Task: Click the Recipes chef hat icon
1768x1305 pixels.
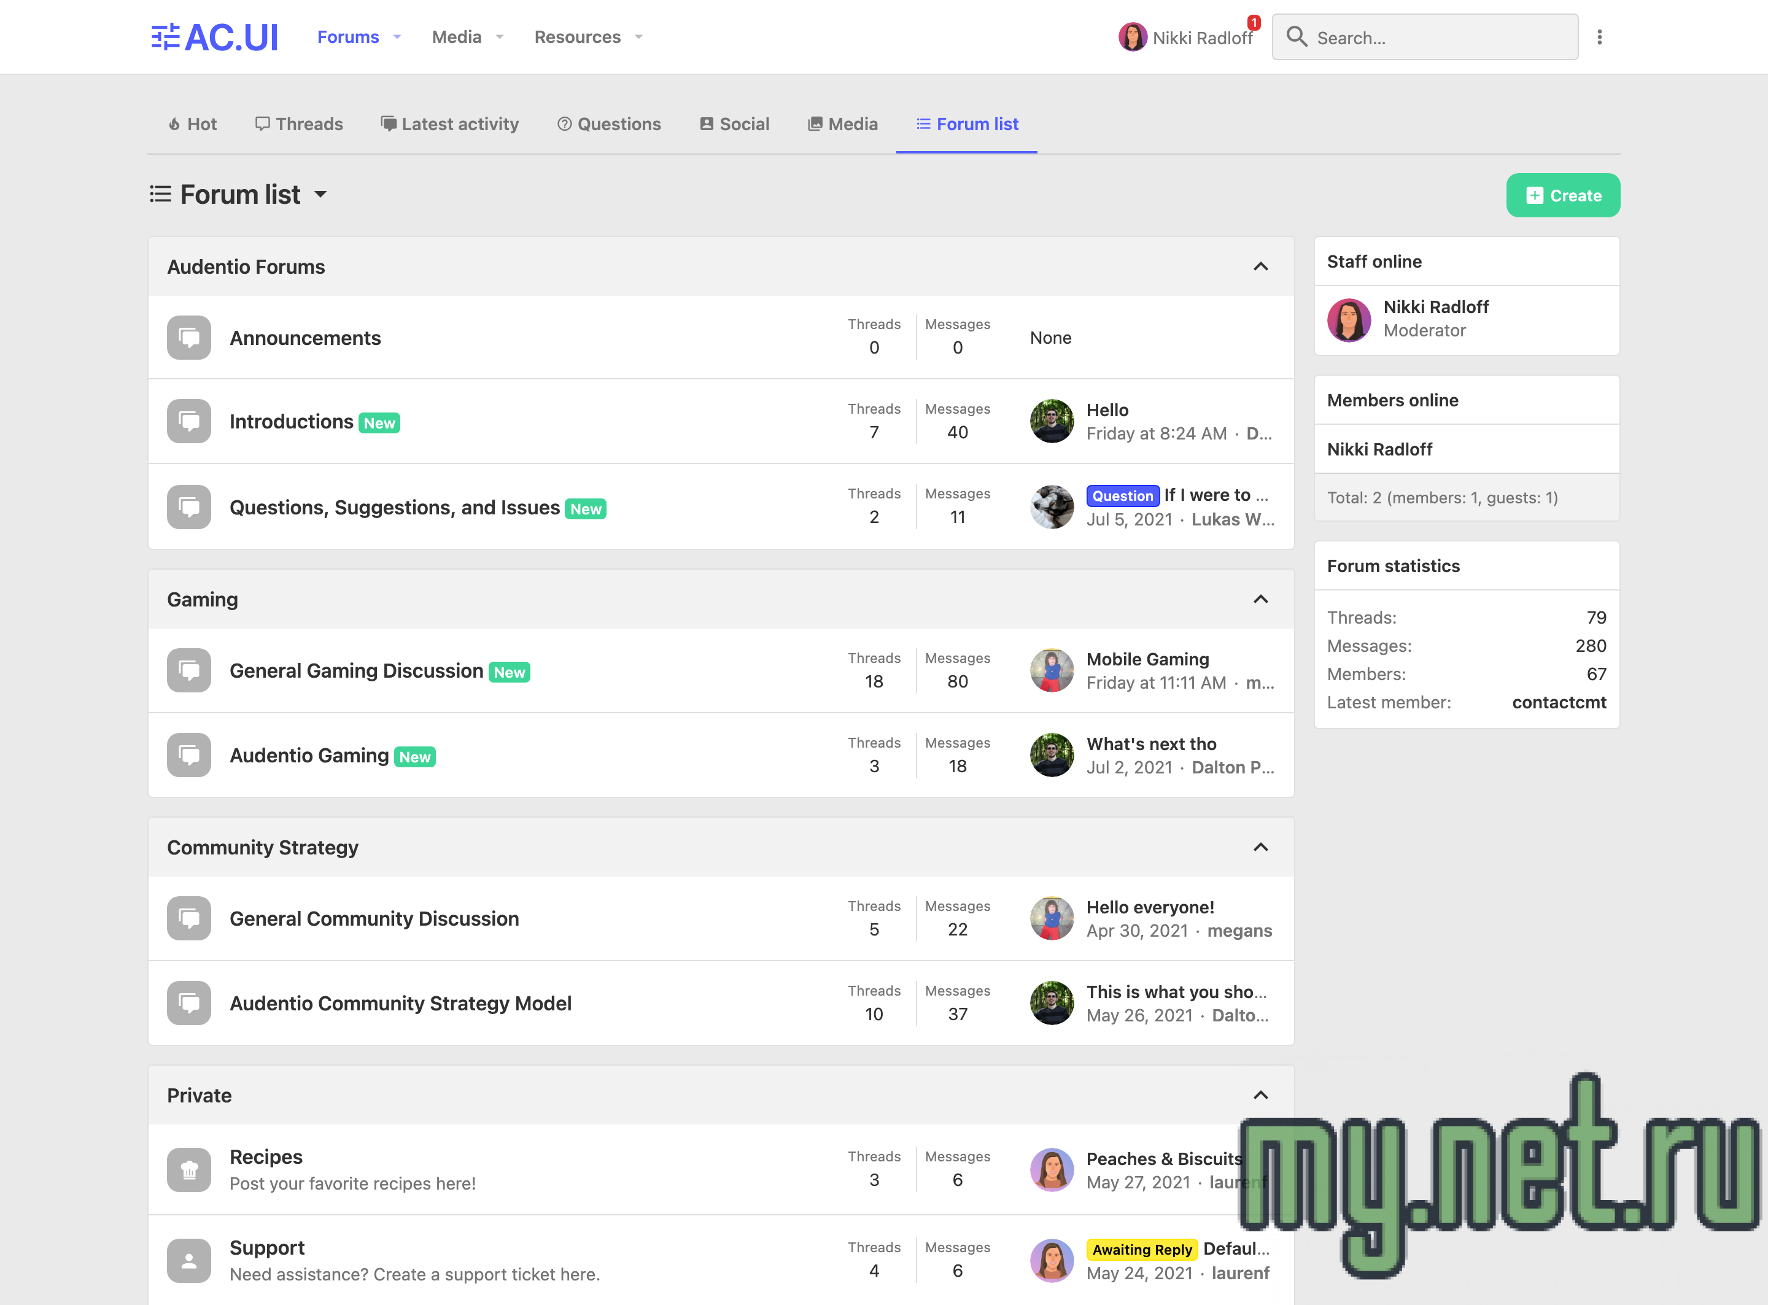Action: [x=189, y=1169]
